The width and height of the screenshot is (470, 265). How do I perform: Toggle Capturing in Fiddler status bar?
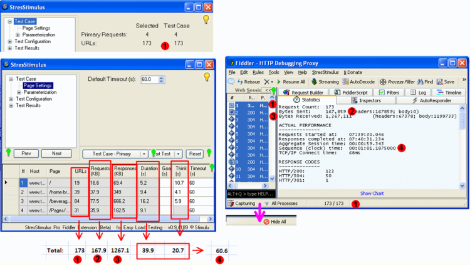coord(242,204)
